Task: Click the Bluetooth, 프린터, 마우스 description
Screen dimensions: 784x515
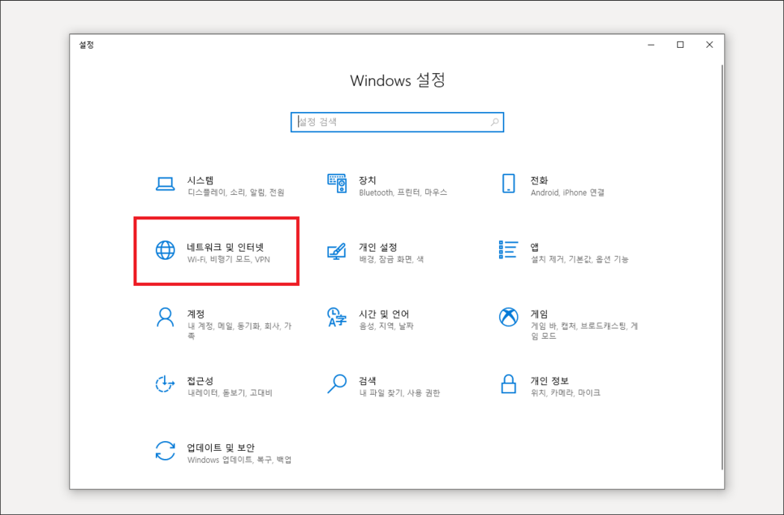Action: click(x=403, y=193)
